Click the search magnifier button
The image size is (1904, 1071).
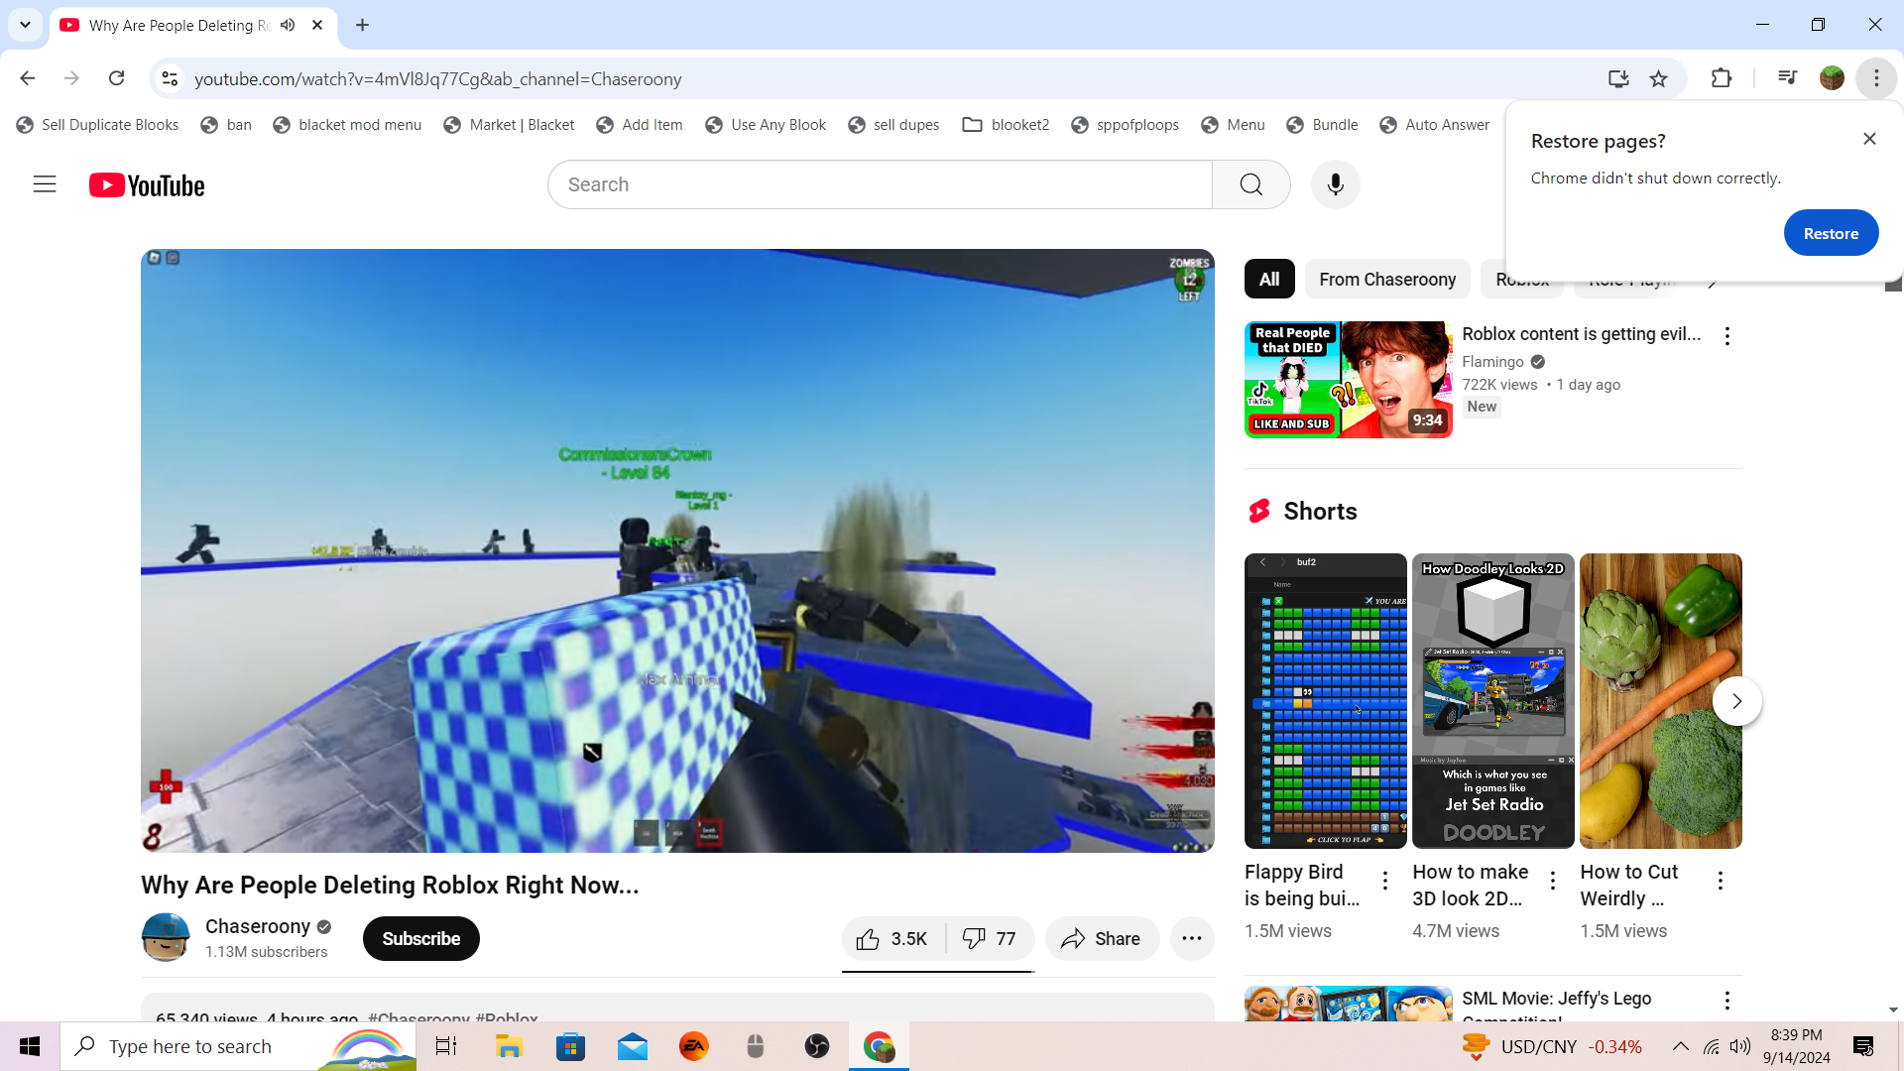point(1250,184)
